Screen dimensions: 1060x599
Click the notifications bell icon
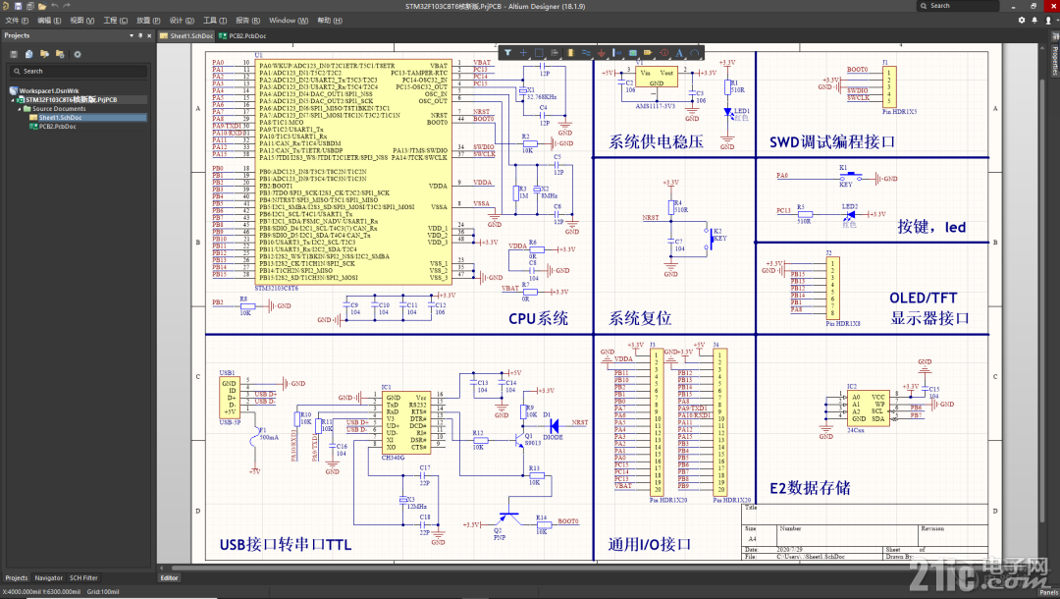coord(1034,21)
